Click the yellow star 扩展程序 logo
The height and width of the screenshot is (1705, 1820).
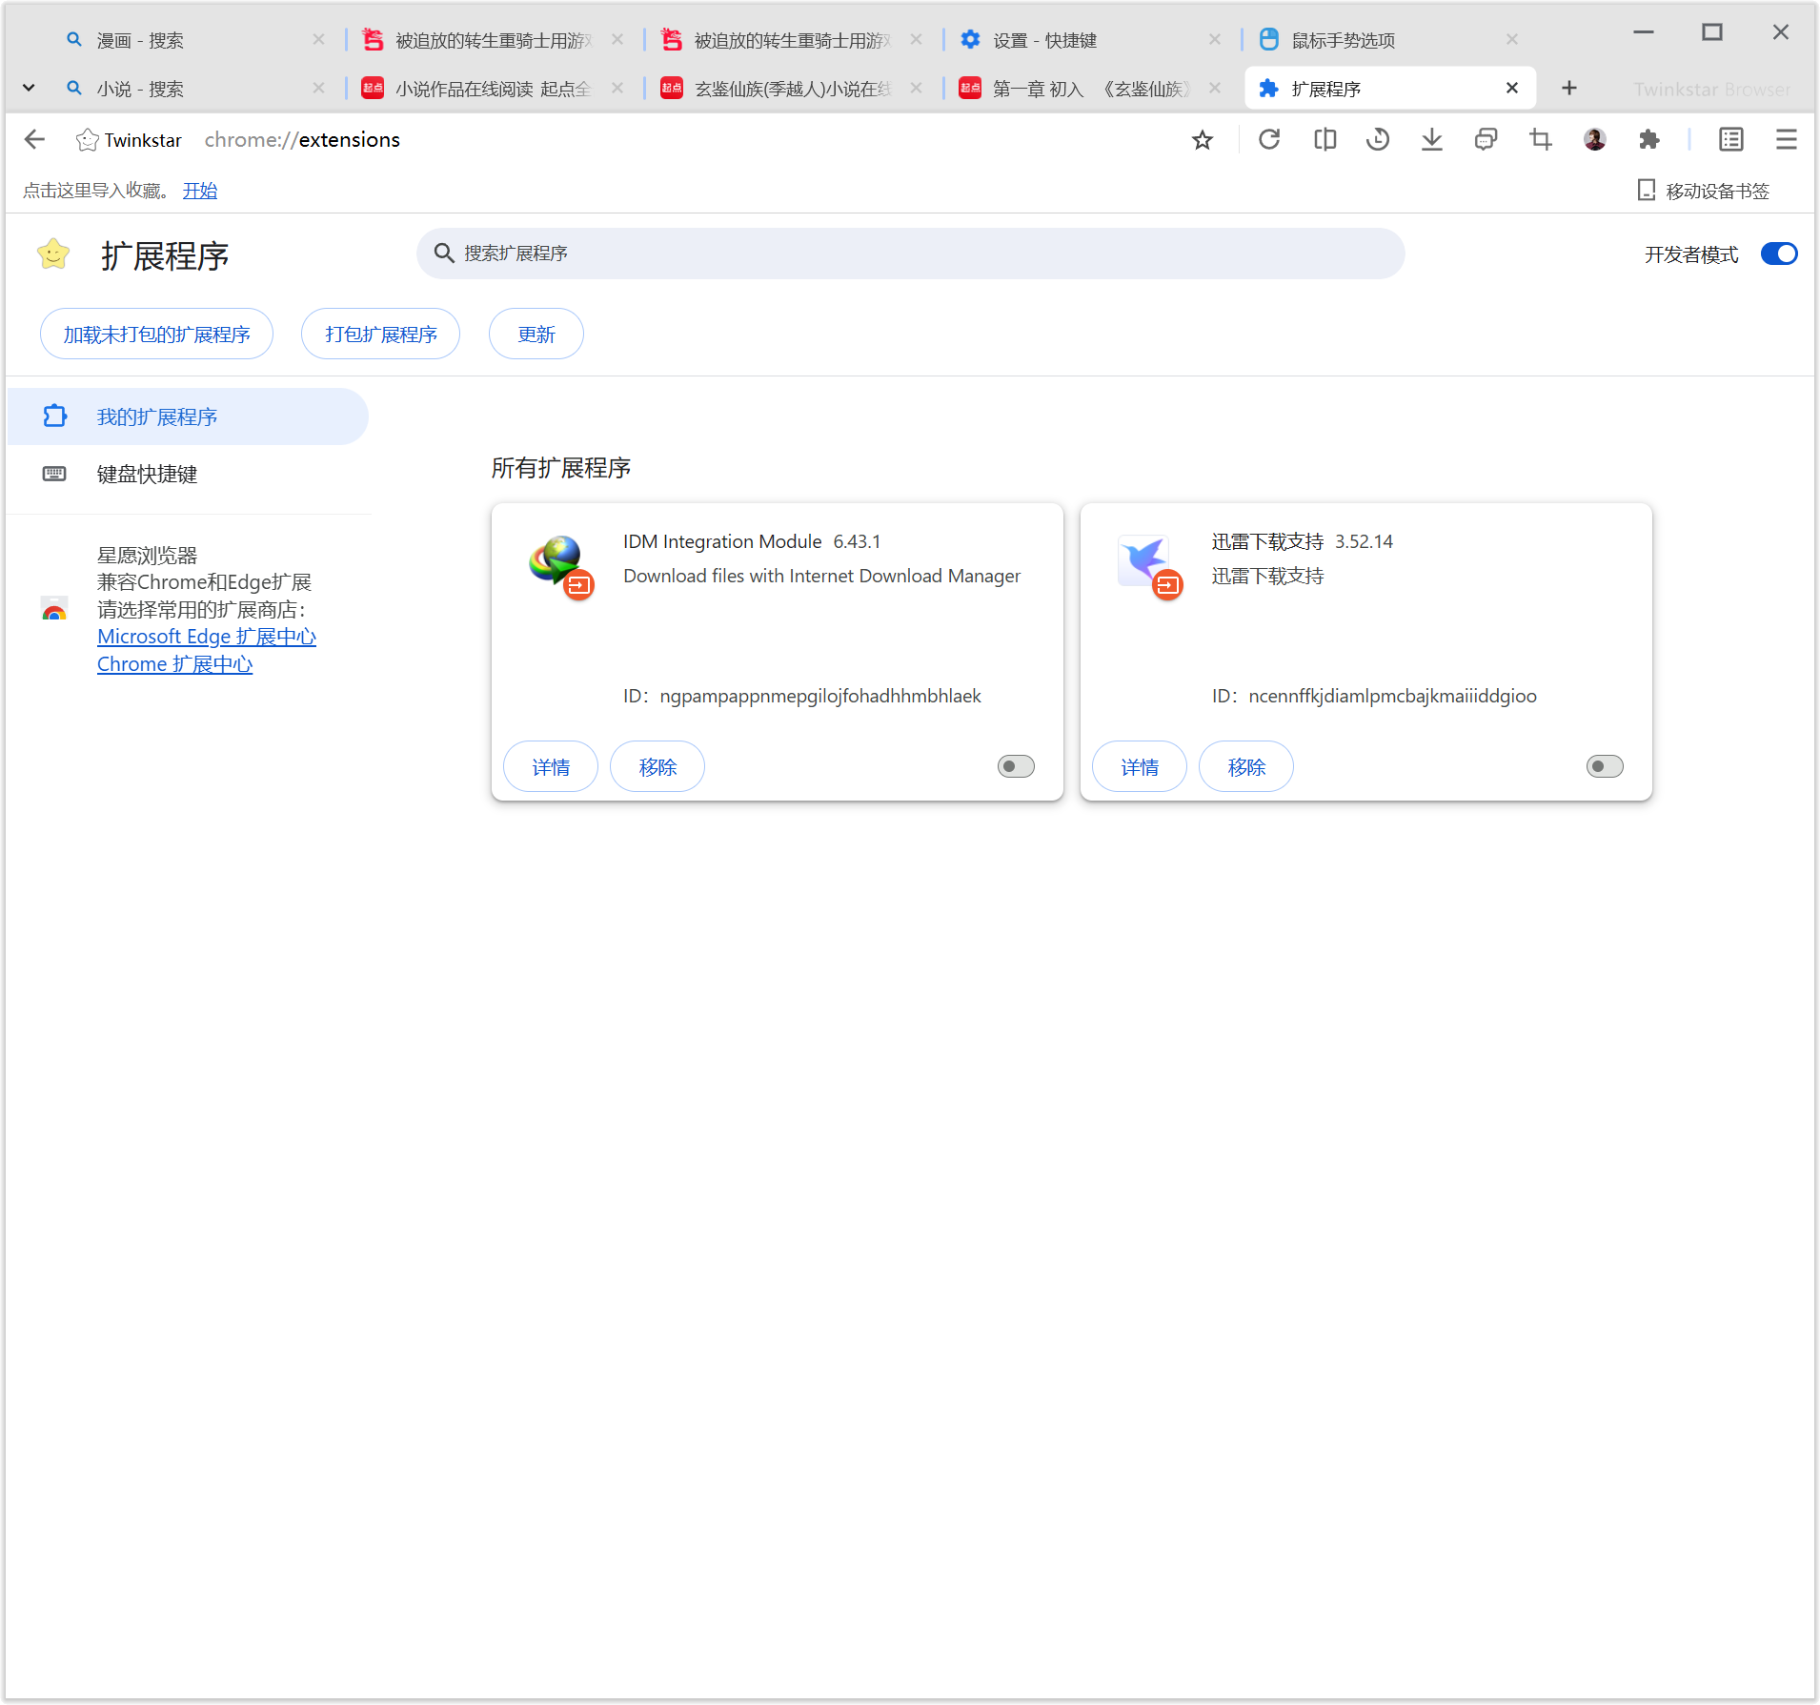[x=53, y=254]
